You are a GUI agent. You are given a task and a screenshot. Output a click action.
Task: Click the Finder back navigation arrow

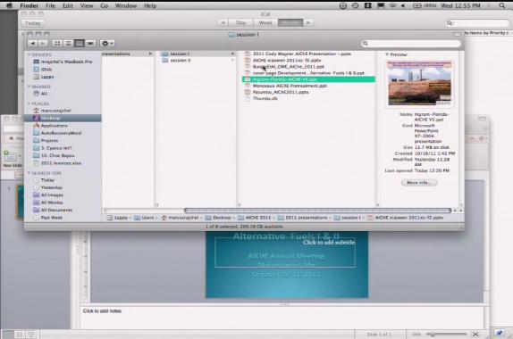pos(33,43)
